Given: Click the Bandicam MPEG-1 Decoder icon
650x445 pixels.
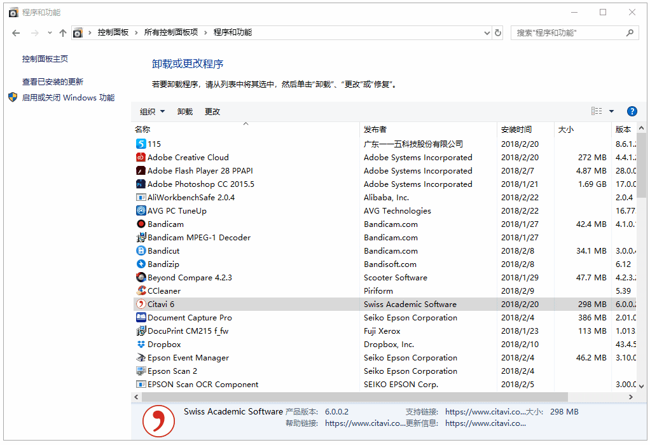Looking at the screenshot, I should [141, 237].
